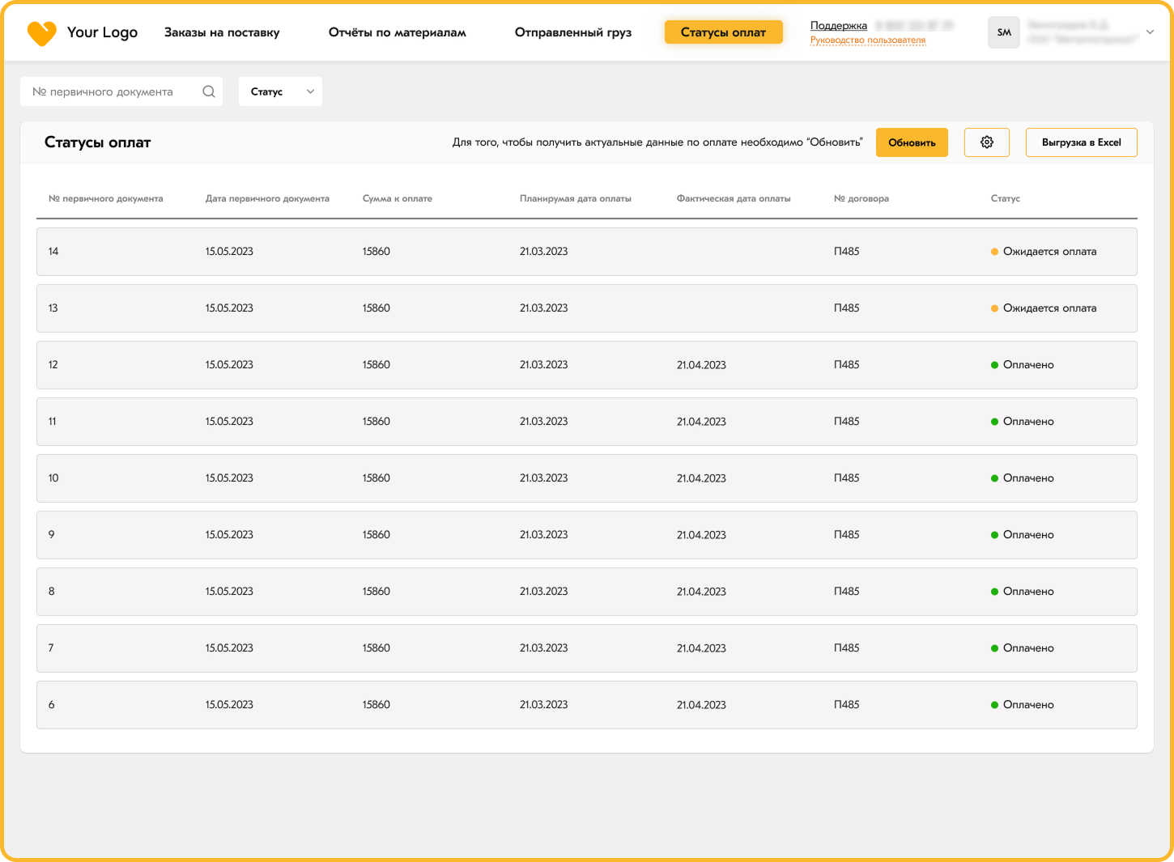Click column header Сумма к оплате
1174x862 pixels.
pos(398,198)
